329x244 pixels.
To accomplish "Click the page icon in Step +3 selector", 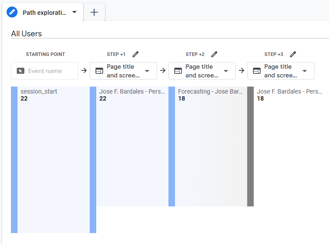I will (257, 71).
